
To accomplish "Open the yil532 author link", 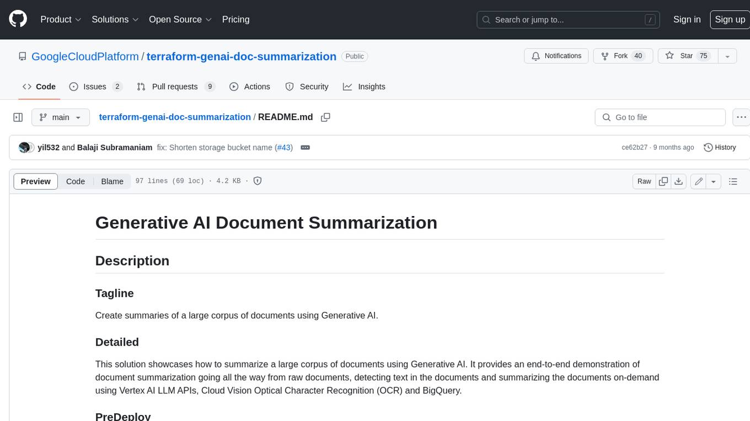I will 49,147.
